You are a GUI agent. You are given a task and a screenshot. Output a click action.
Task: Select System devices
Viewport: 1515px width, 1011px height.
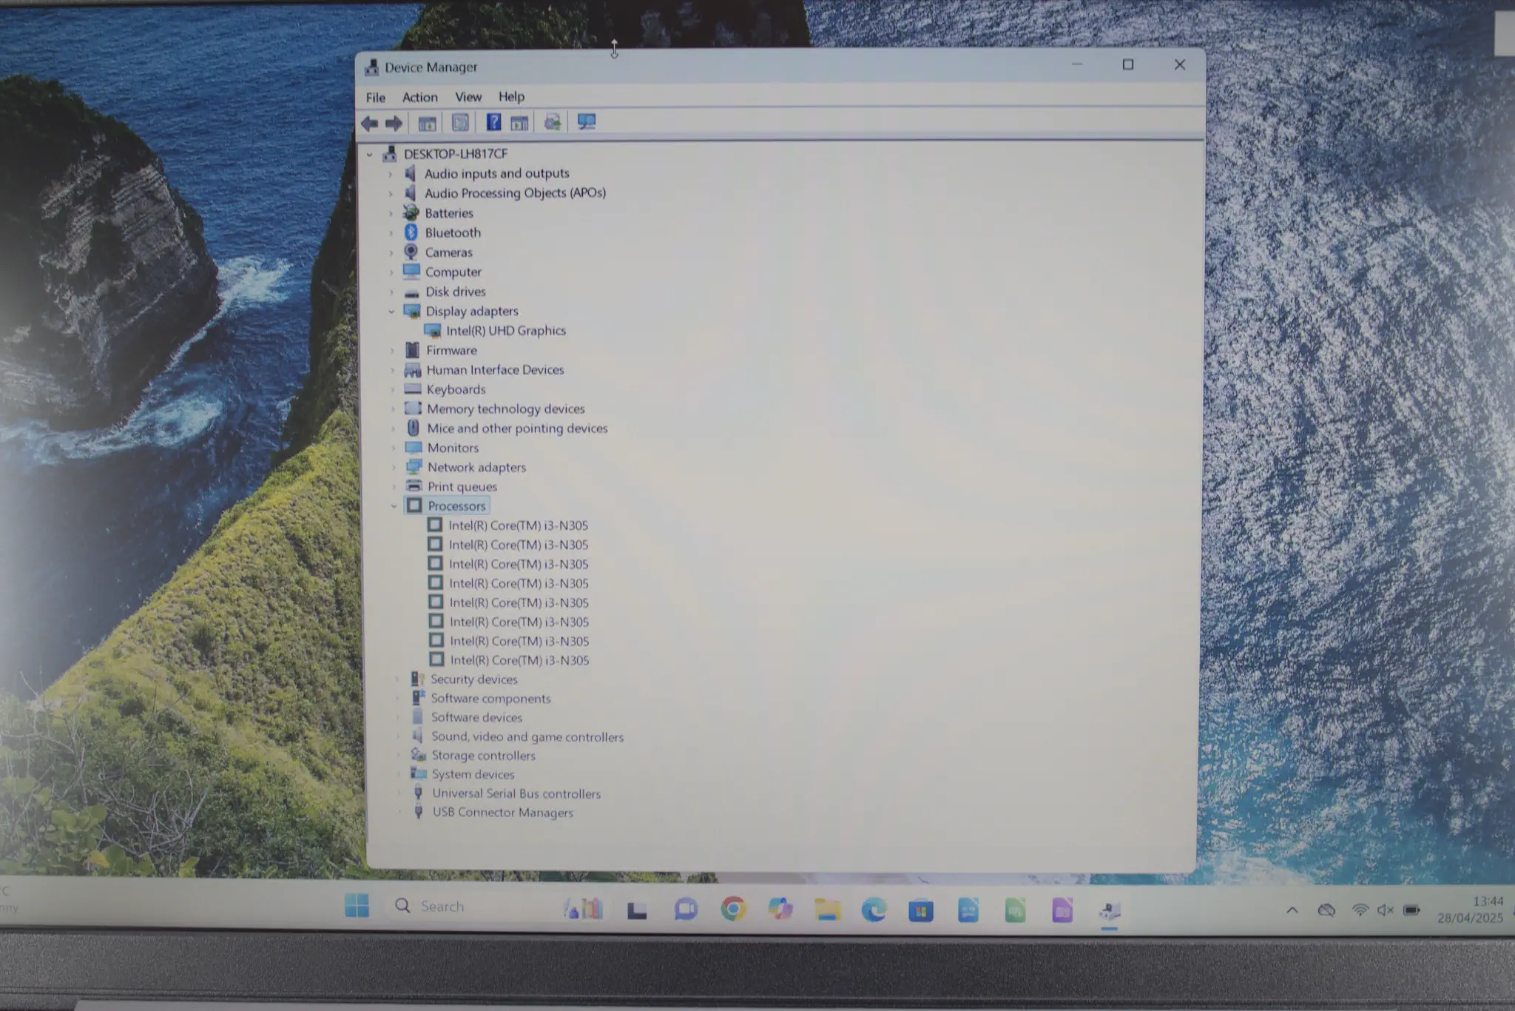[473, 775]
